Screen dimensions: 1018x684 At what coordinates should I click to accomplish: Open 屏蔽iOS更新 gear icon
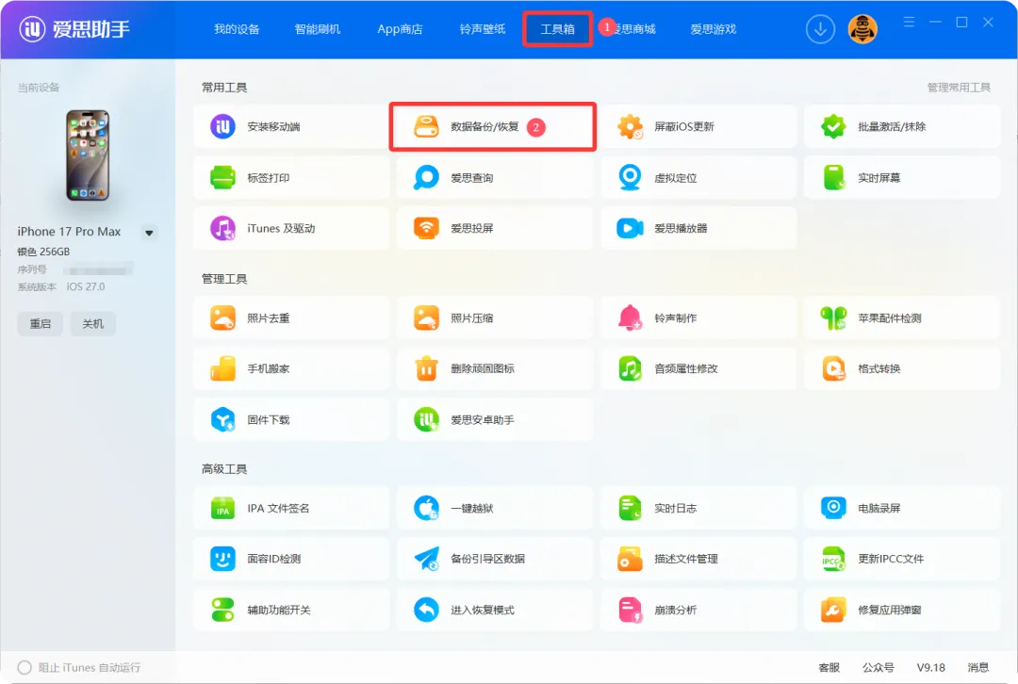(630, 126)
